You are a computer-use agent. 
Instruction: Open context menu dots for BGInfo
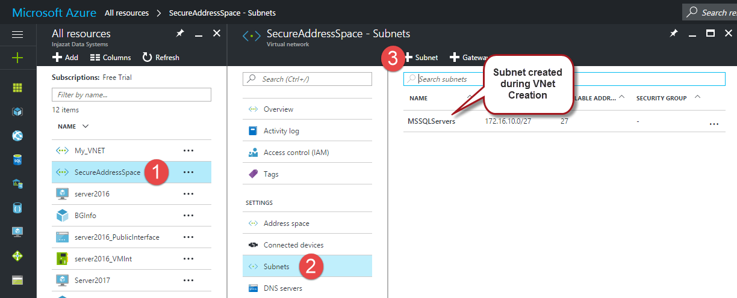pos(188,215)
